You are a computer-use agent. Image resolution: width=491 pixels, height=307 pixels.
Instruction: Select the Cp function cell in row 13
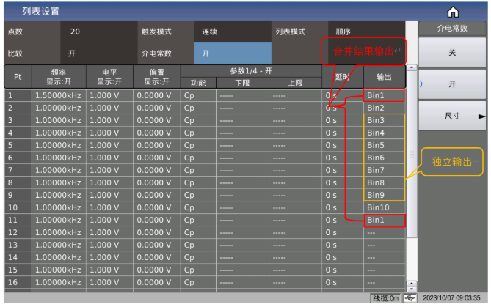coord(198,245)
